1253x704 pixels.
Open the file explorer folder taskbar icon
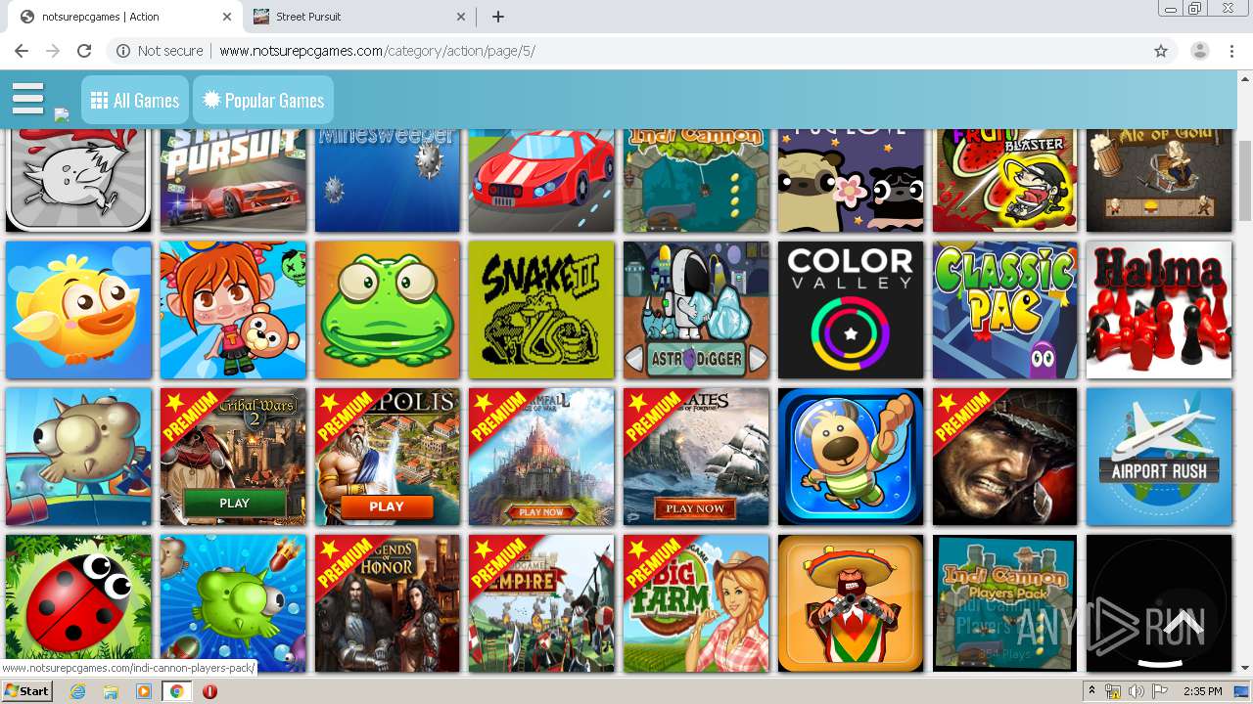coord(111,691)
